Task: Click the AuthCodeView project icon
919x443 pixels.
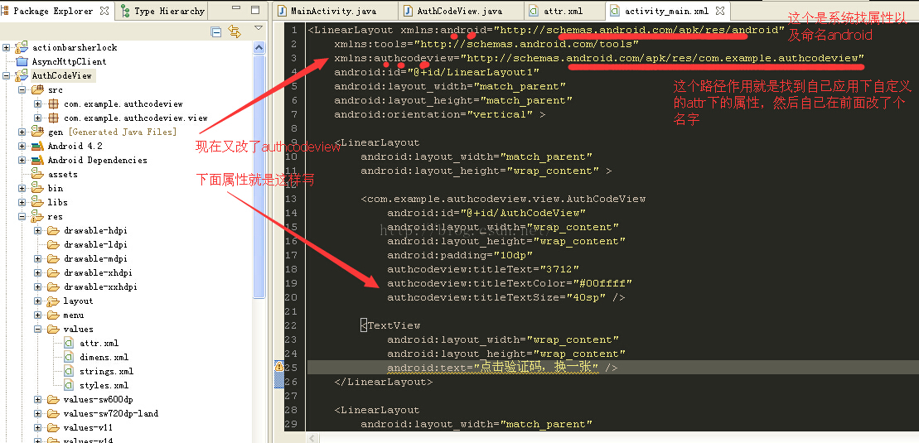Action: 22,75
